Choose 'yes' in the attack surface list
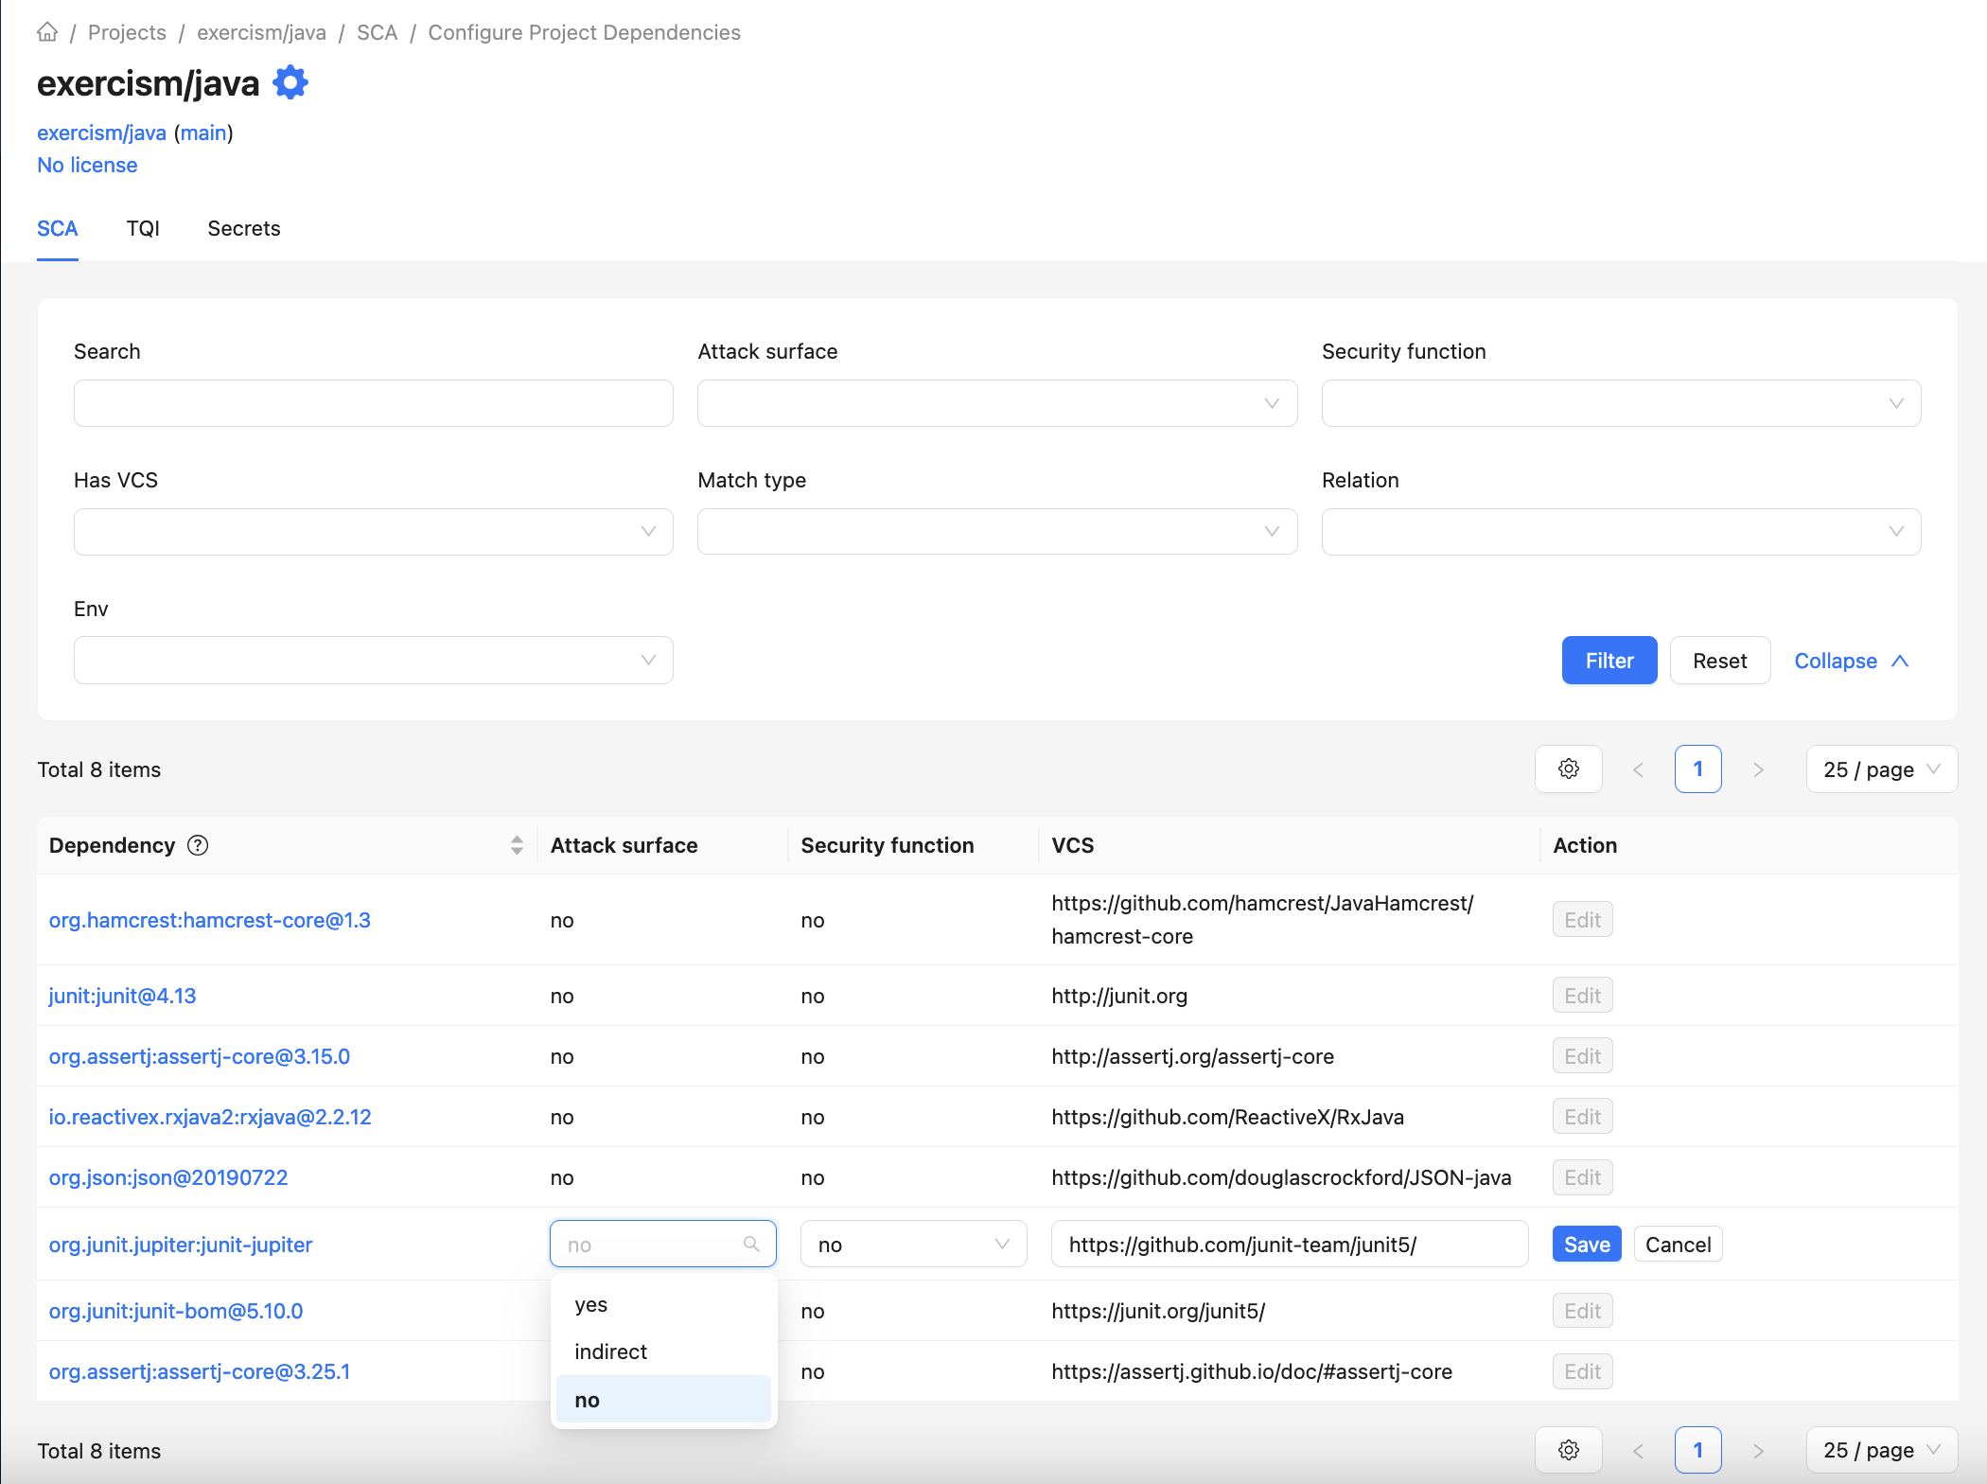Viewport: 1987px width, 1484px height. (x=663, y=1304)
